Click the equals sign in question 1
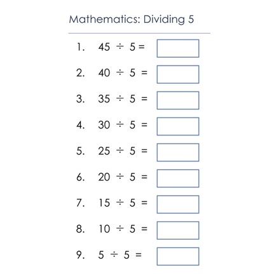The width and height of the screenshot is (274, 274). coord(142,47)
